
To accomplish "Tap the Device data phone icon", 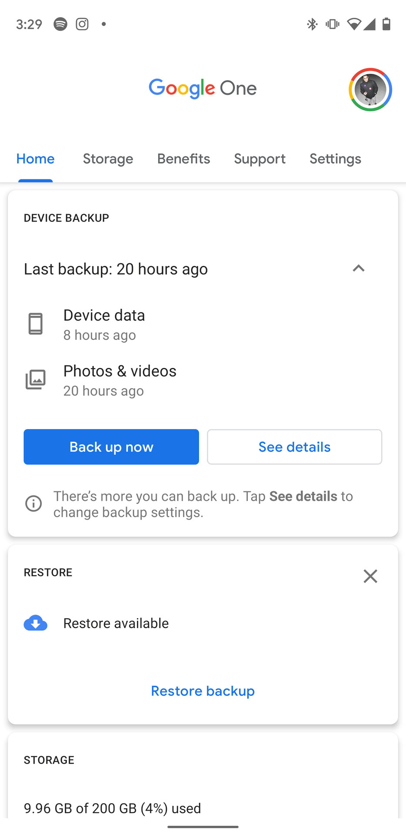I will coord(36,324).
